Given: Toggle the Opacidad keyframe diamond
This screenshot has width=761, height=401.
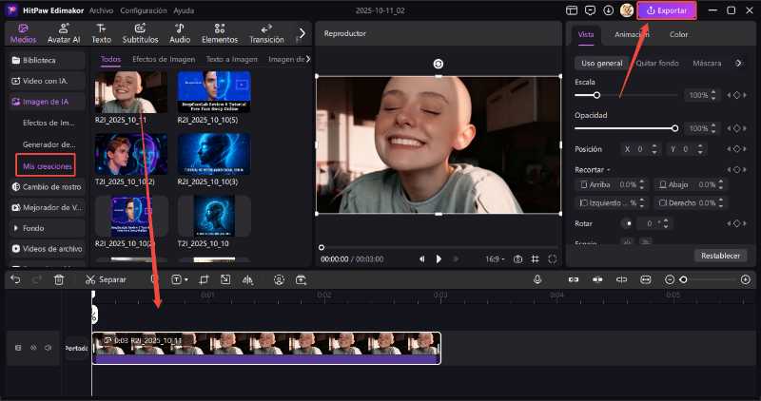Looking at the screenshot, I should 735,128.
